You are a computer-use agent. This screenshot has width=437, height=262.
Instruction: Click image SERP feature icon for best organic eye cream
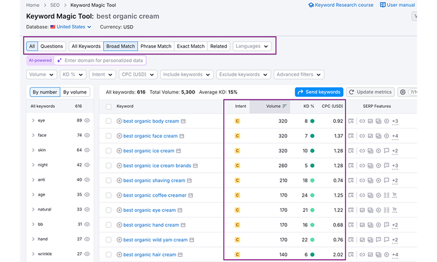point(362,210)
